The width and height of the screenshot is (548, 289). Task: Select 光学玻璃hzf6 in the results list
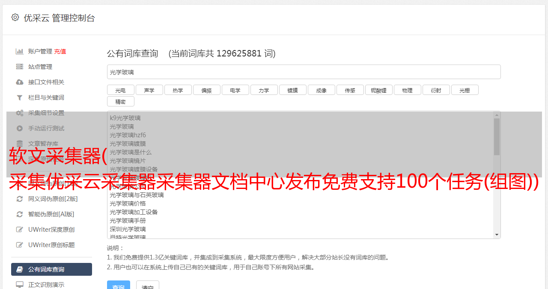click(128, 135)
